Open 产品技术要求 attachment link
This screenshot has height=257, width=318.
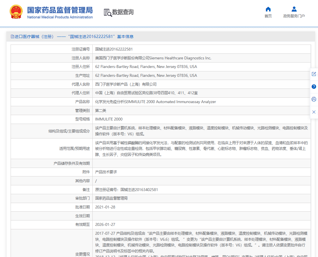tap(106, 172)
